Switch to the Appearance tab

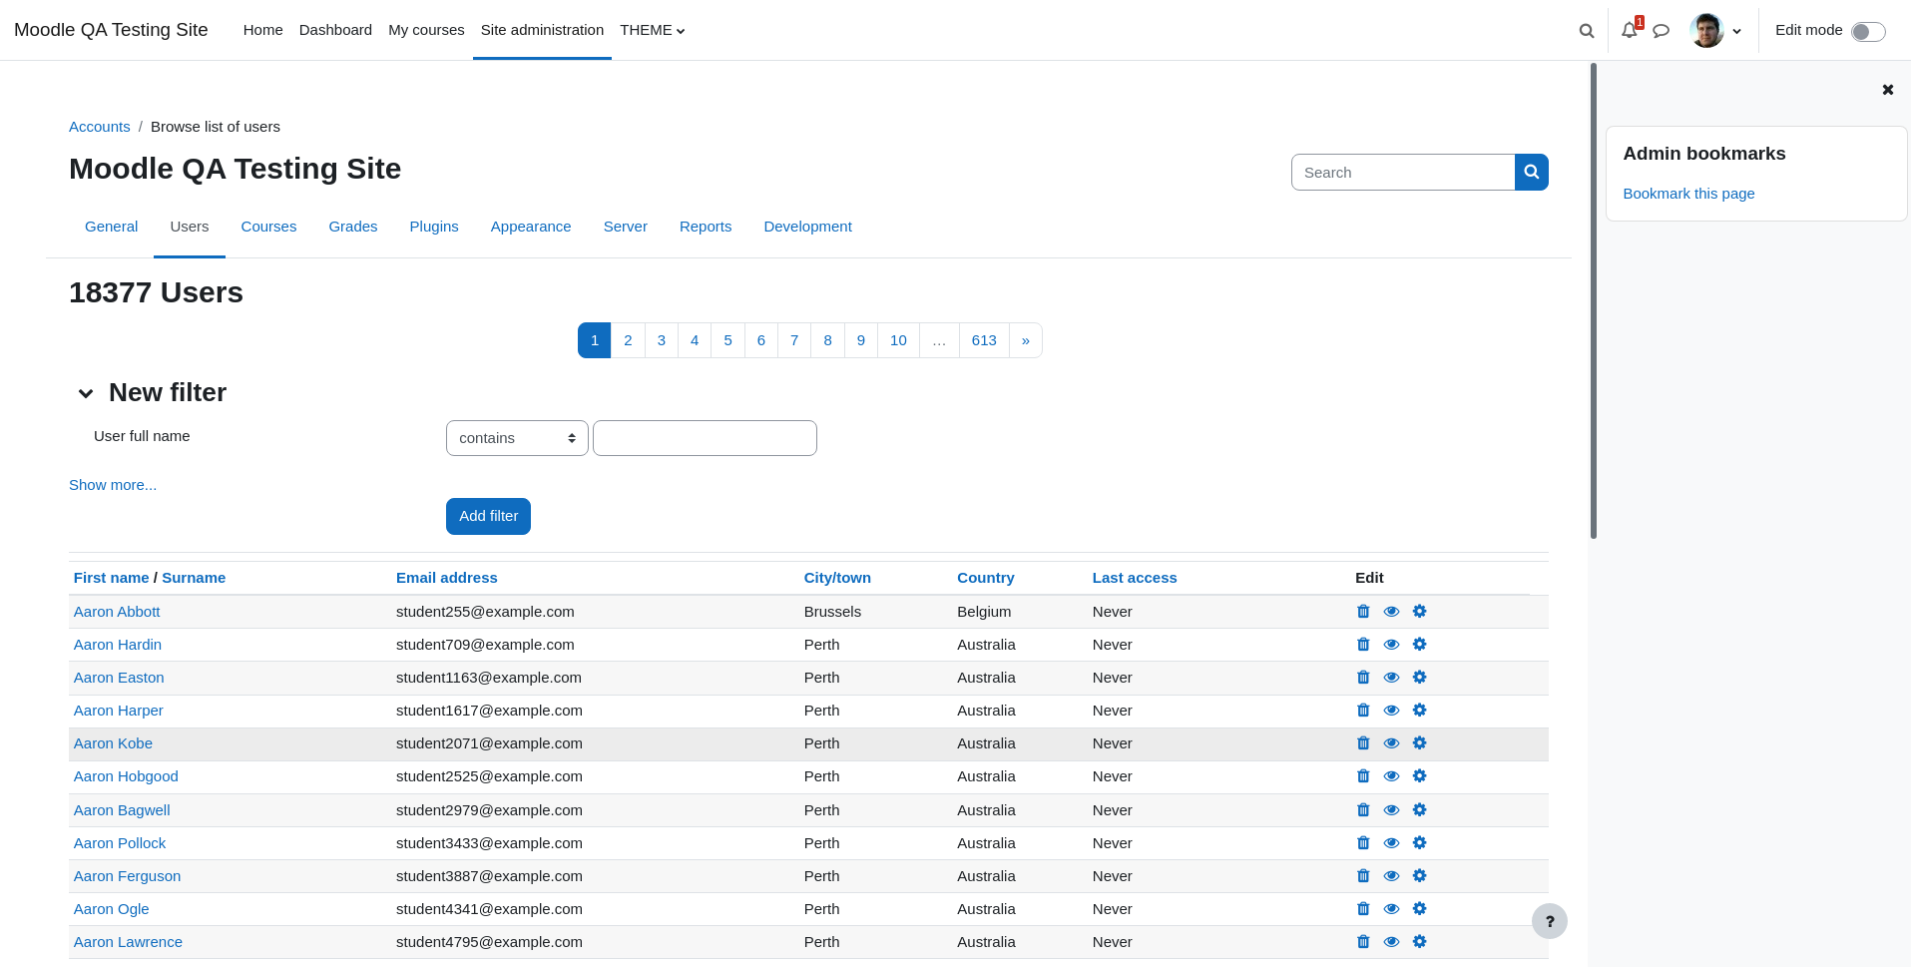tap(531, 227)
